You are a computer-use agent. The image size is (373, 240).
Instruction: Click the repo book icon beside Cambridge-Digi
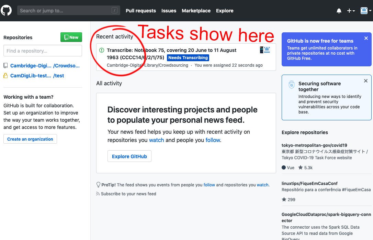pos(5,65)
